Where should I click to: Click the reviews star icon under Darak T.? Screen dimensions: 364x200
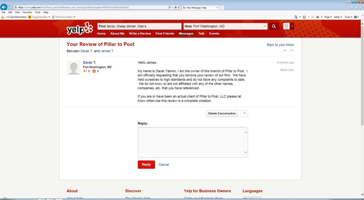(94, 71)
